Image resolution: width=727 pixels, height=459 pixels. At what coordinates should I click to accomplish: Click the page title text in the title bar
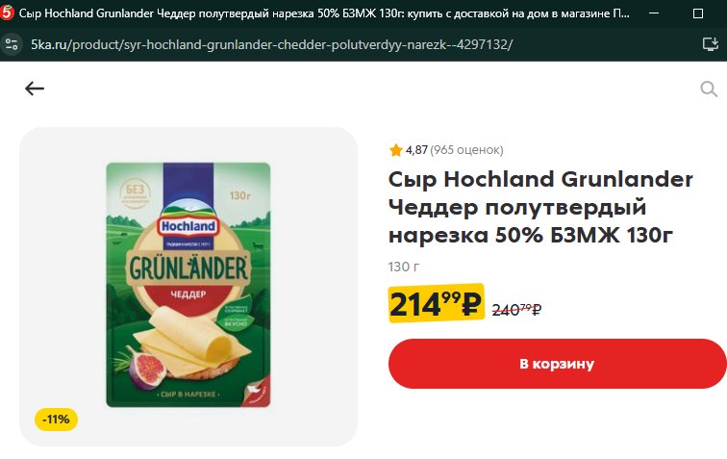[324, 13]
